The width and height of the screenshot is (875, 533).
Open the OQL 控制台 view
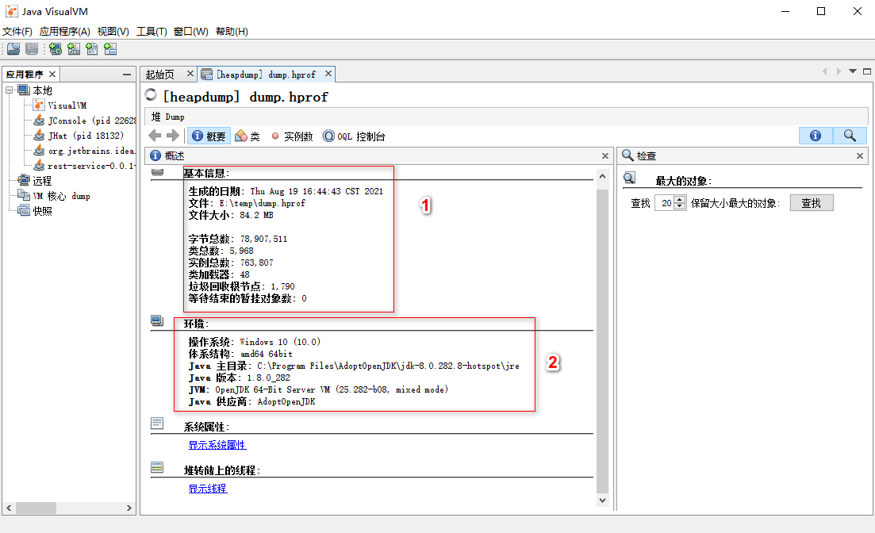point(355,136)
